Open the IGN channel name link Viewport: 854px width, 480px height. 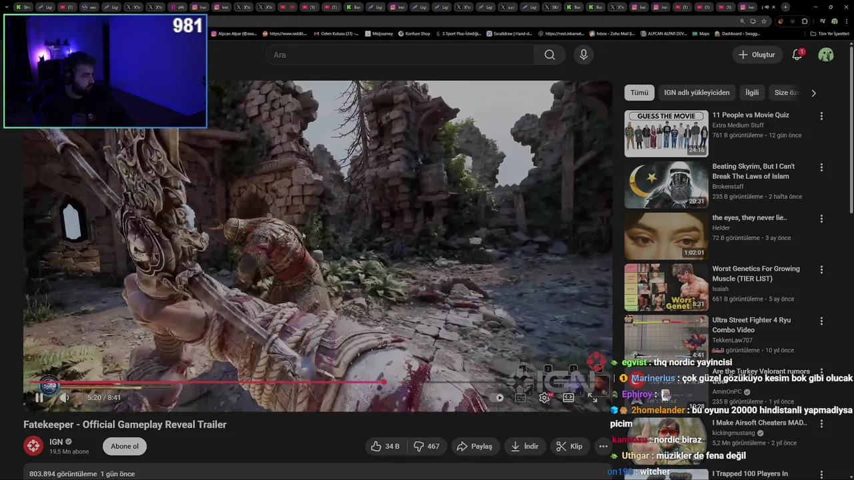click(56, 441)
